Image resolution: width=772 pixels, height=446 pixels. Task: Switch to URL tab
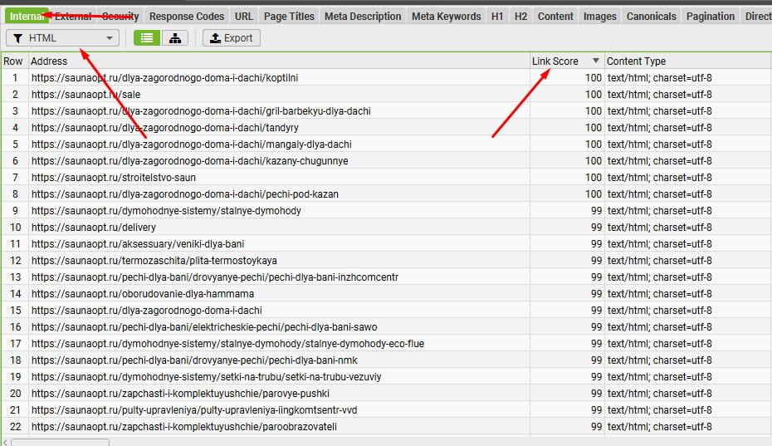[x=244, y=17]
